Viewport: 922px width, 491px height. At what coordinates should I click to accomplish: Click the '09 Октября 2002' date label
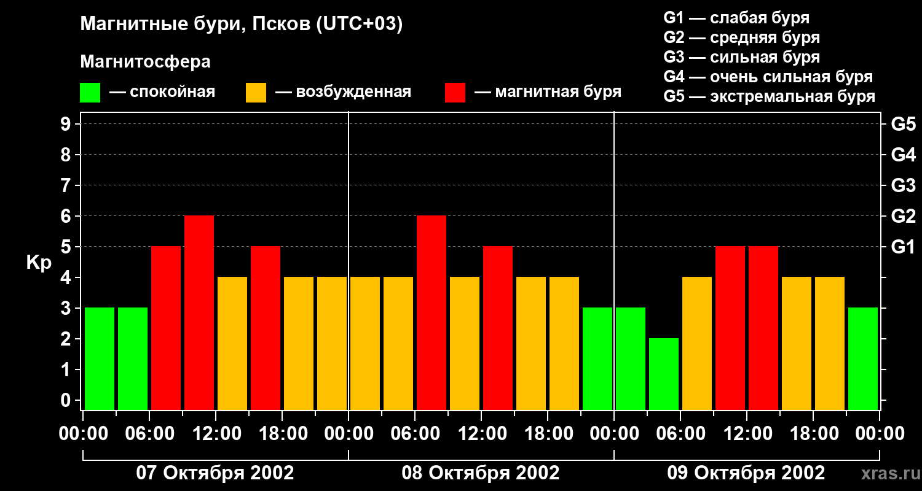[746, 473]
